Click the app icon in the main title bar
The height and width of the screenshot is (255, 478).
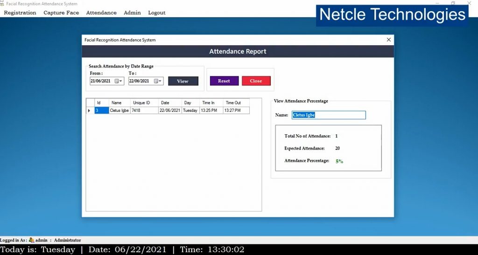(x=2, y=4)
